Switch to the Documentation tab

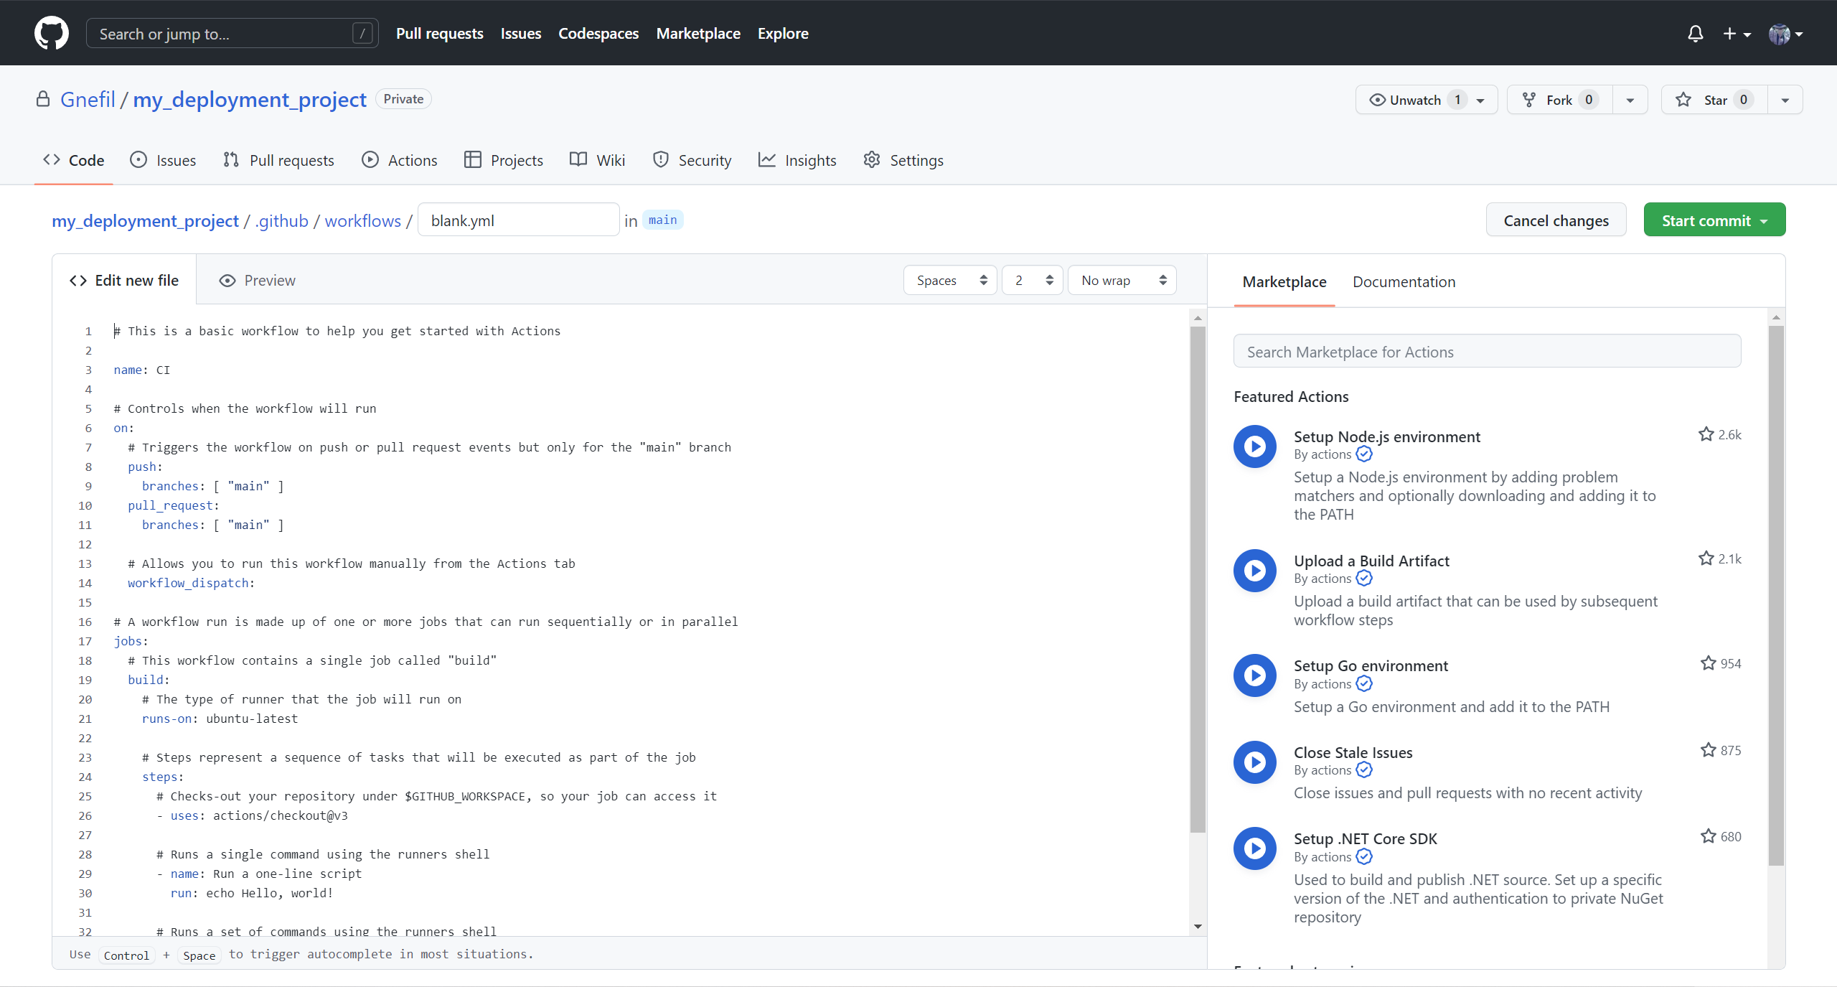[1403, 281]
